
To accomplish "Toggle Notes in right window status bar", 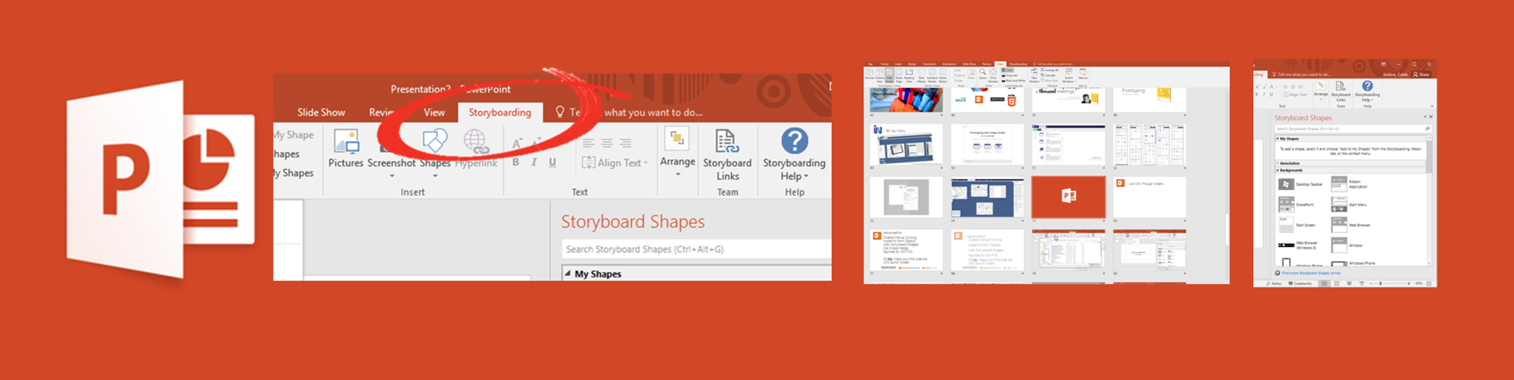I will point(1274,283).
